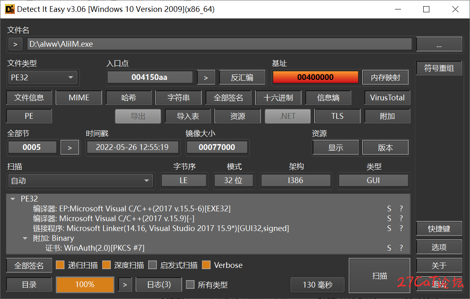Click 全部签名 next to the 字符串 button
Image resolution: width=470 pixels, height=299 pixels.
(228, 98)
